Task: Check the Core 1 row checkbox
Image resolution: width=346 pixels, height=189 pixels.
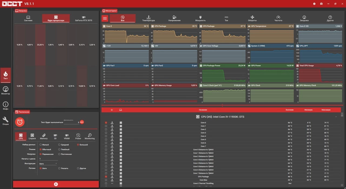Action: click(106, 126)
